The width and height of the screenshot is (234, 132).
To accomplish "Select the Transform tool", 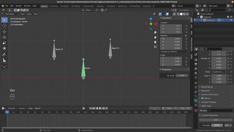I will coord(4,48).
